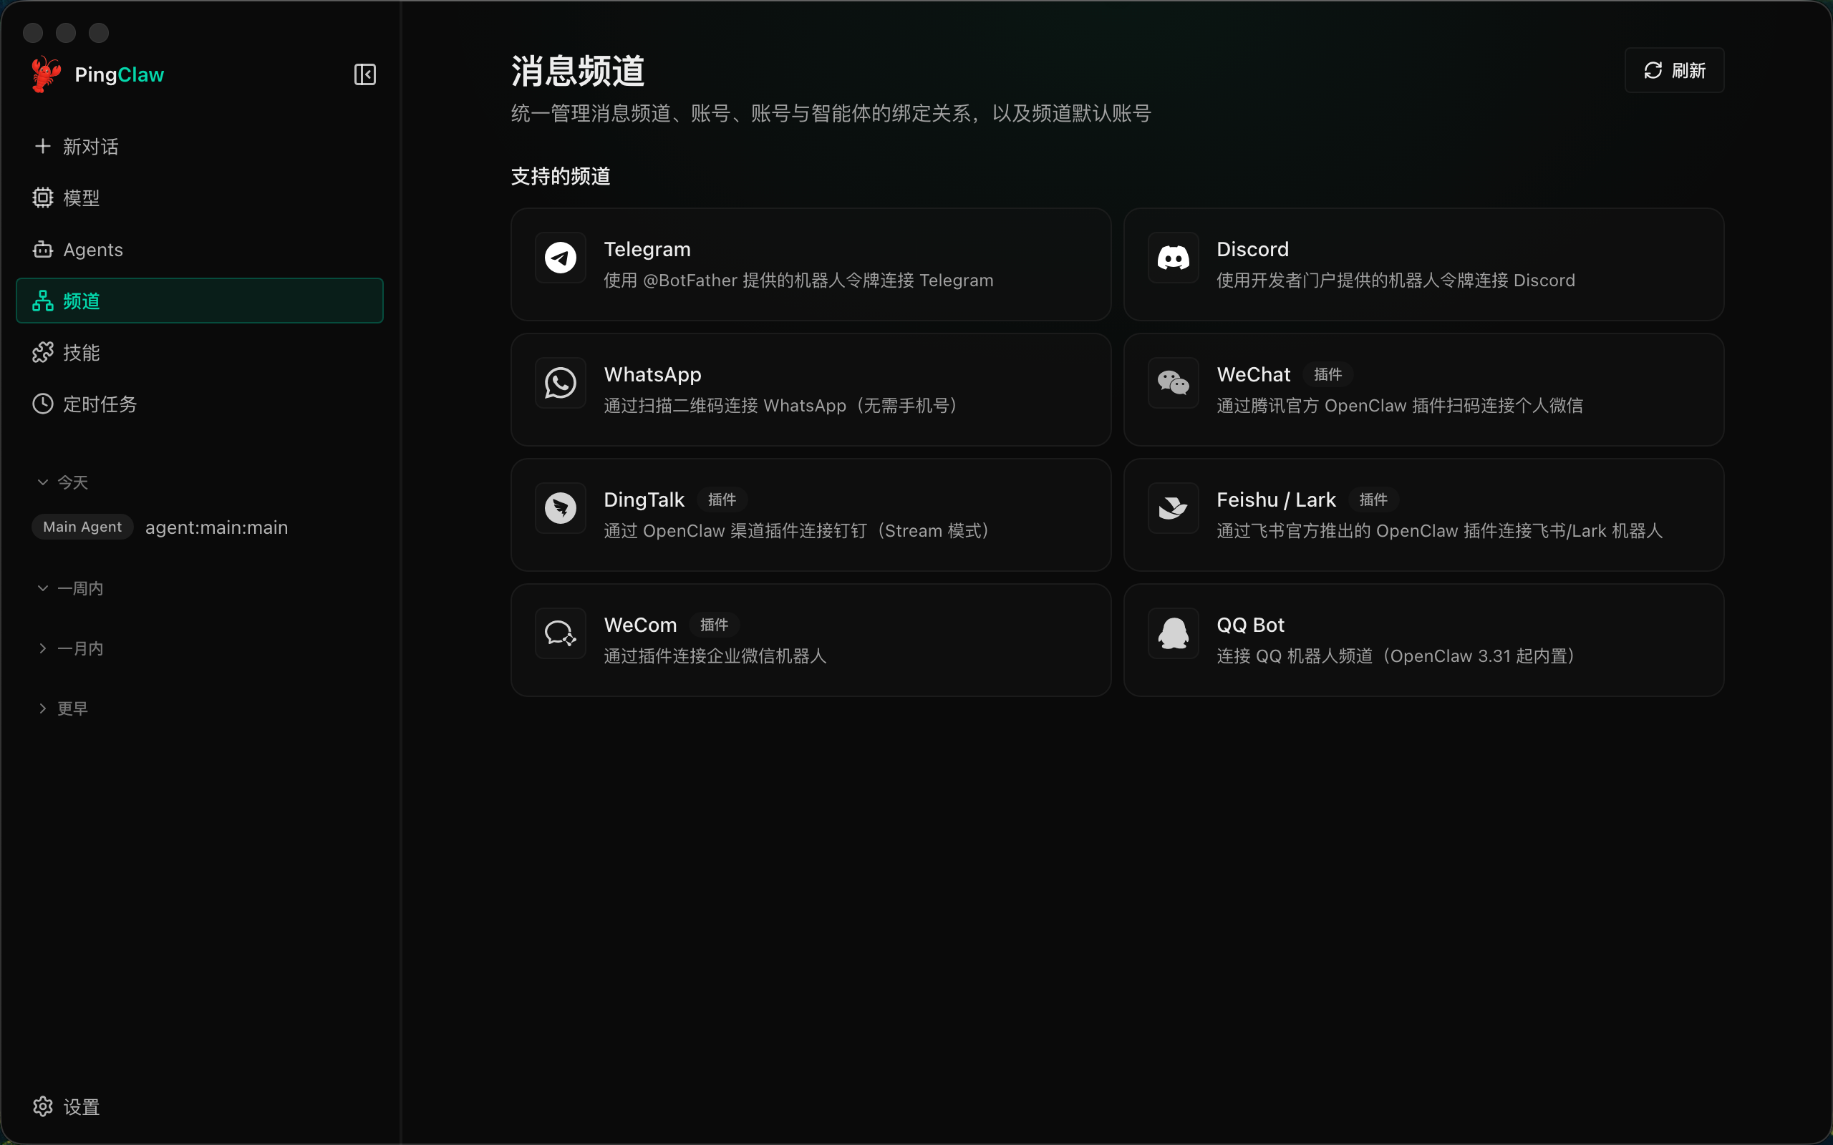1833x1145 pixels.
Task: Click the 插件 tag on Feishu / Lark
Action: [x=1373, y=500]
